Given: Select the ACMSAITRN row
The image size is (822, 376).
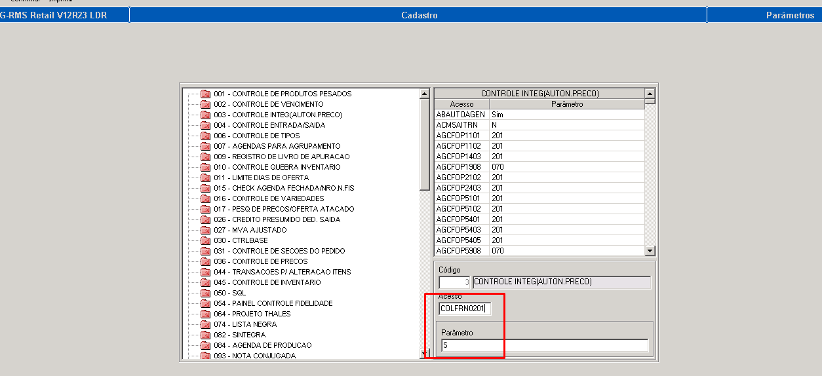Looking at the screenshot, I should pos(539,125).
